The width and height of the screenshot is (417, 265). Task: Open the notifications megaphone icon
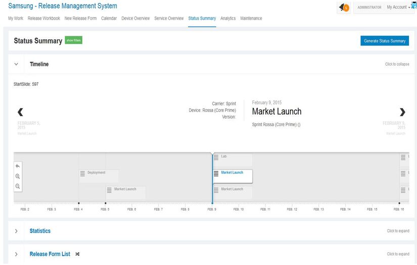coord(344,8)
